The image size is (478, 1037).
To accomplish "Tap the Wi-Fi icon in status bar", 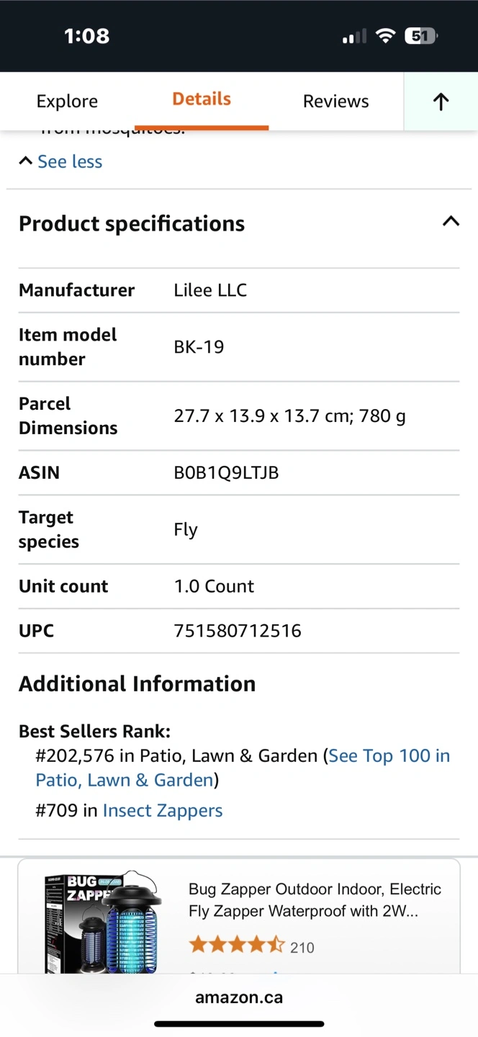I will click(386, 36).
